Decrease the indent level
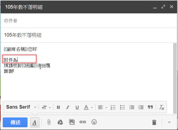 pos(132,107)
